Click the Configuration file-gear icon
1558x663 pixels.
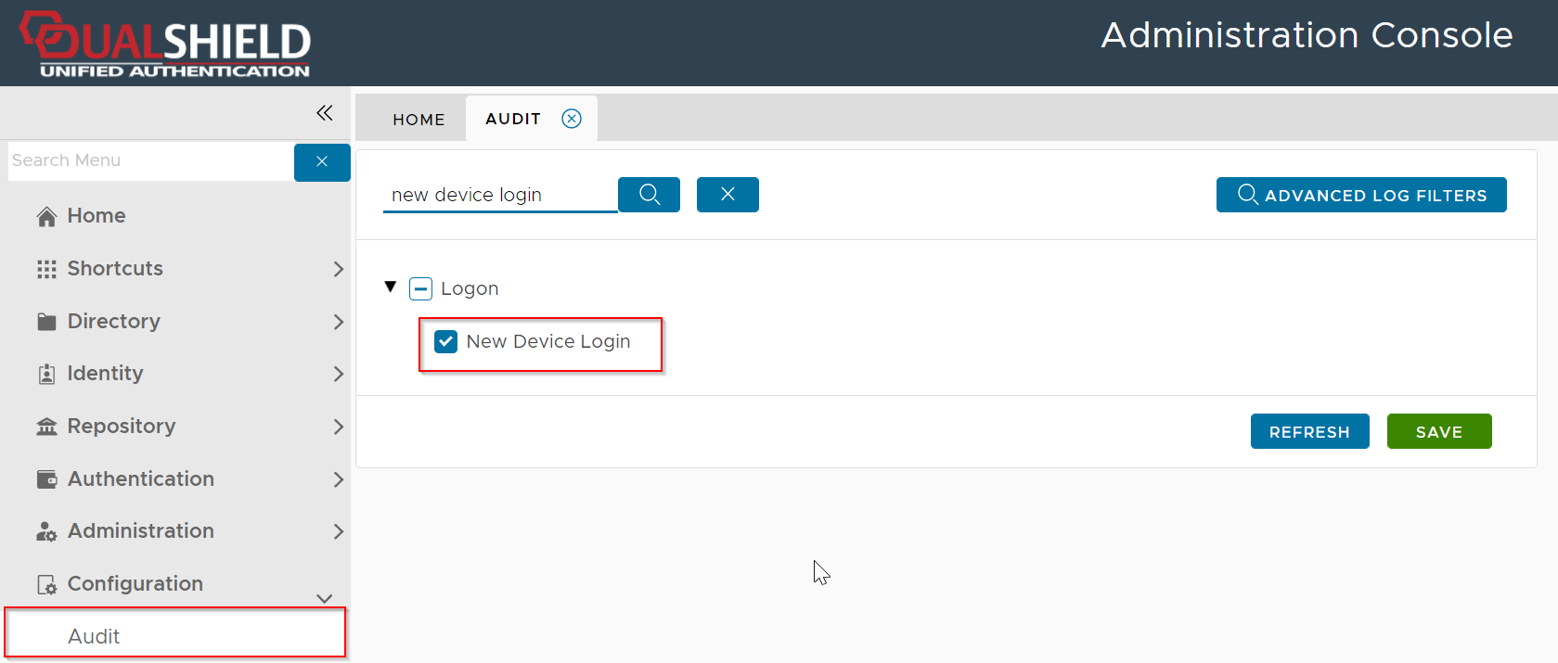pyautogui.click(x=46, y=584)
